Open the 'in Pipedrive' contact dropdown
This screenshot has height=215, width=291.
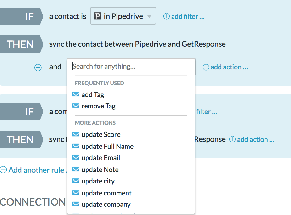123,16
